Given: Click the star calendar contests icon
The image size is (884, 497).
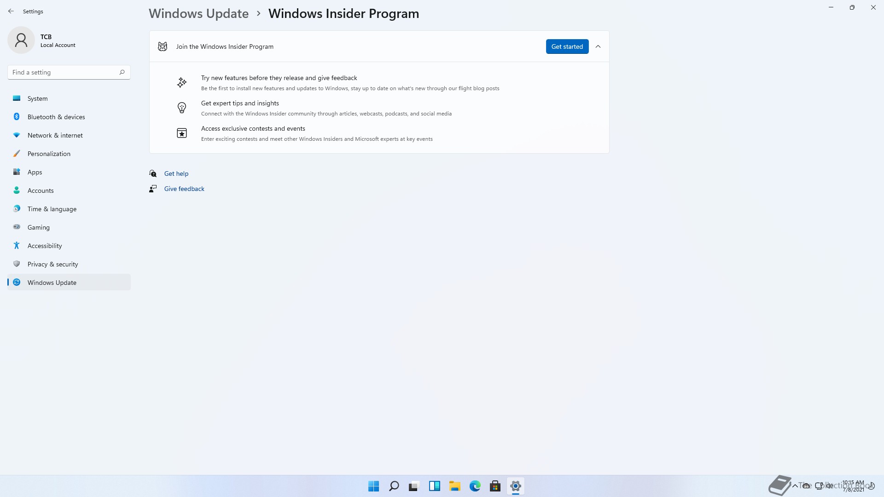Looking at the screenshot, I should [182, 133].
